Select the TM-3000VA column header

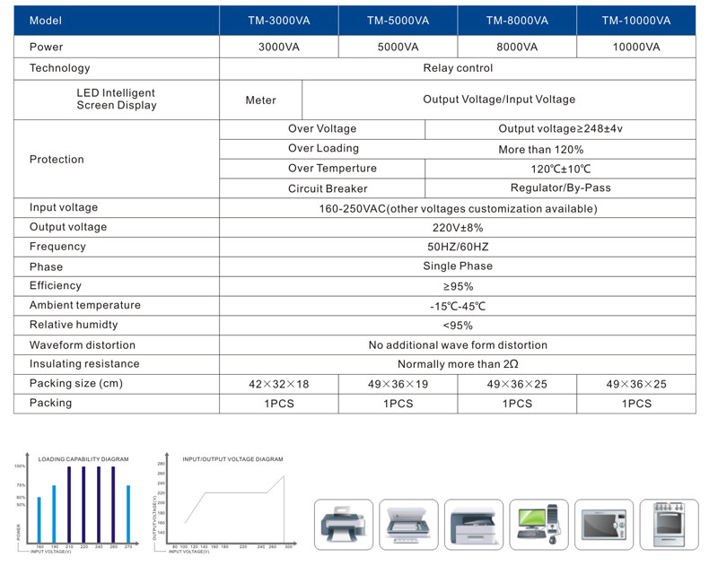tap(279, 21)
